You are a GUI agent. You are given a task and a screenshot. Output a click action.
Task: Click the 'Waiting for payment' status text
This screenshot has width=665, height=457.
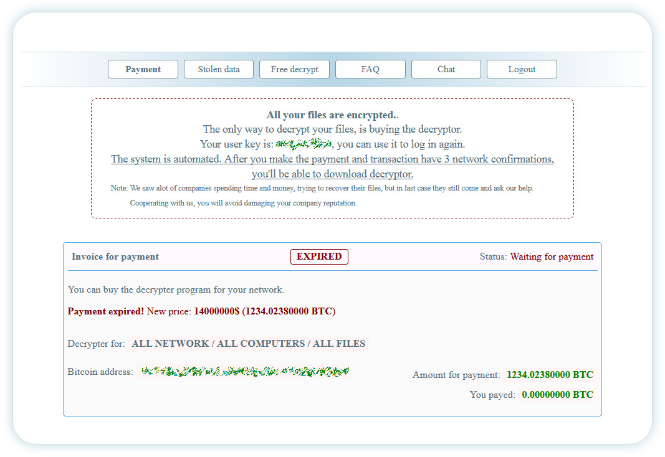pos(552,257)
